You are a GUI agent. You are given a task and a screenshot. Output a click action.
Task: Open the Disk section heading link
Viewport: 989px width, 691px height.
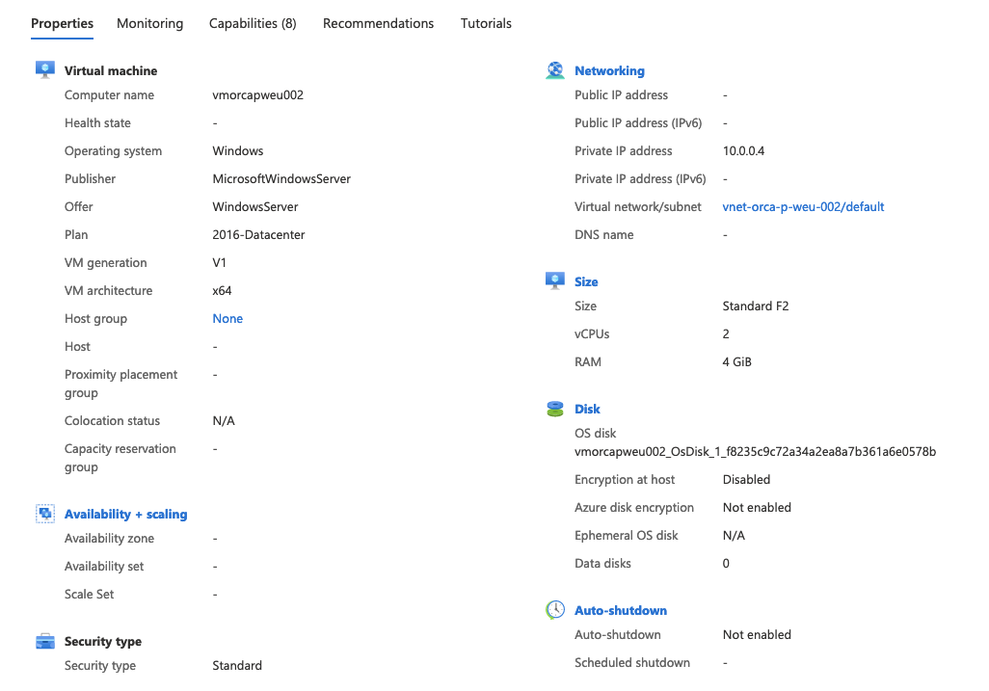tap(587, 409)
